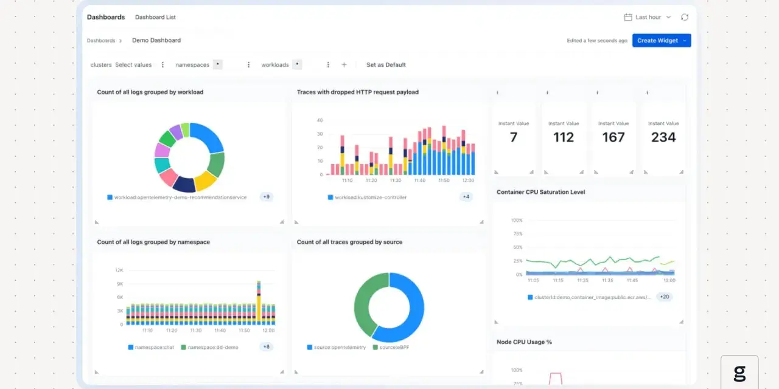The width and height of the screenshot is (779, 389).
Task: Open the Last hour time range dropdown
Action: 648,17
